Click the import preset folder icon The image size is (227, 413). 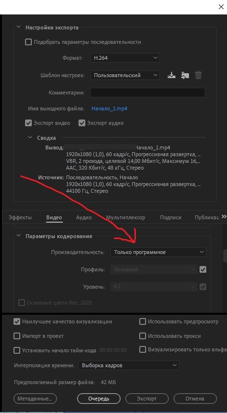click(185, 75)
